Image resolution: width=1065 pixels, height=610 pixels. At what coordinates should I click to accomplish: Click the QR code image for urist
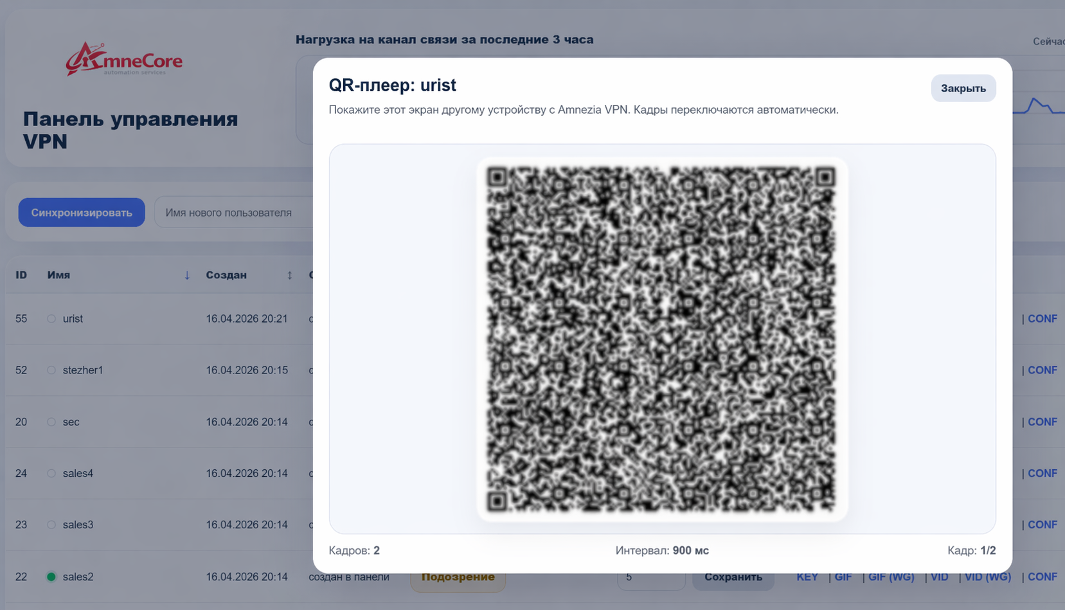pos(662,339)
